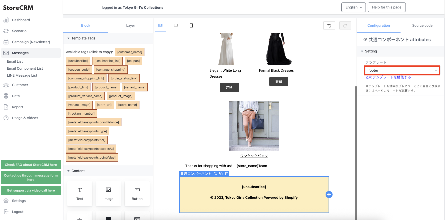Select parent of 共通コンポーネント block
The height and width of the screenshot is (220, 445).
(216, 174)
